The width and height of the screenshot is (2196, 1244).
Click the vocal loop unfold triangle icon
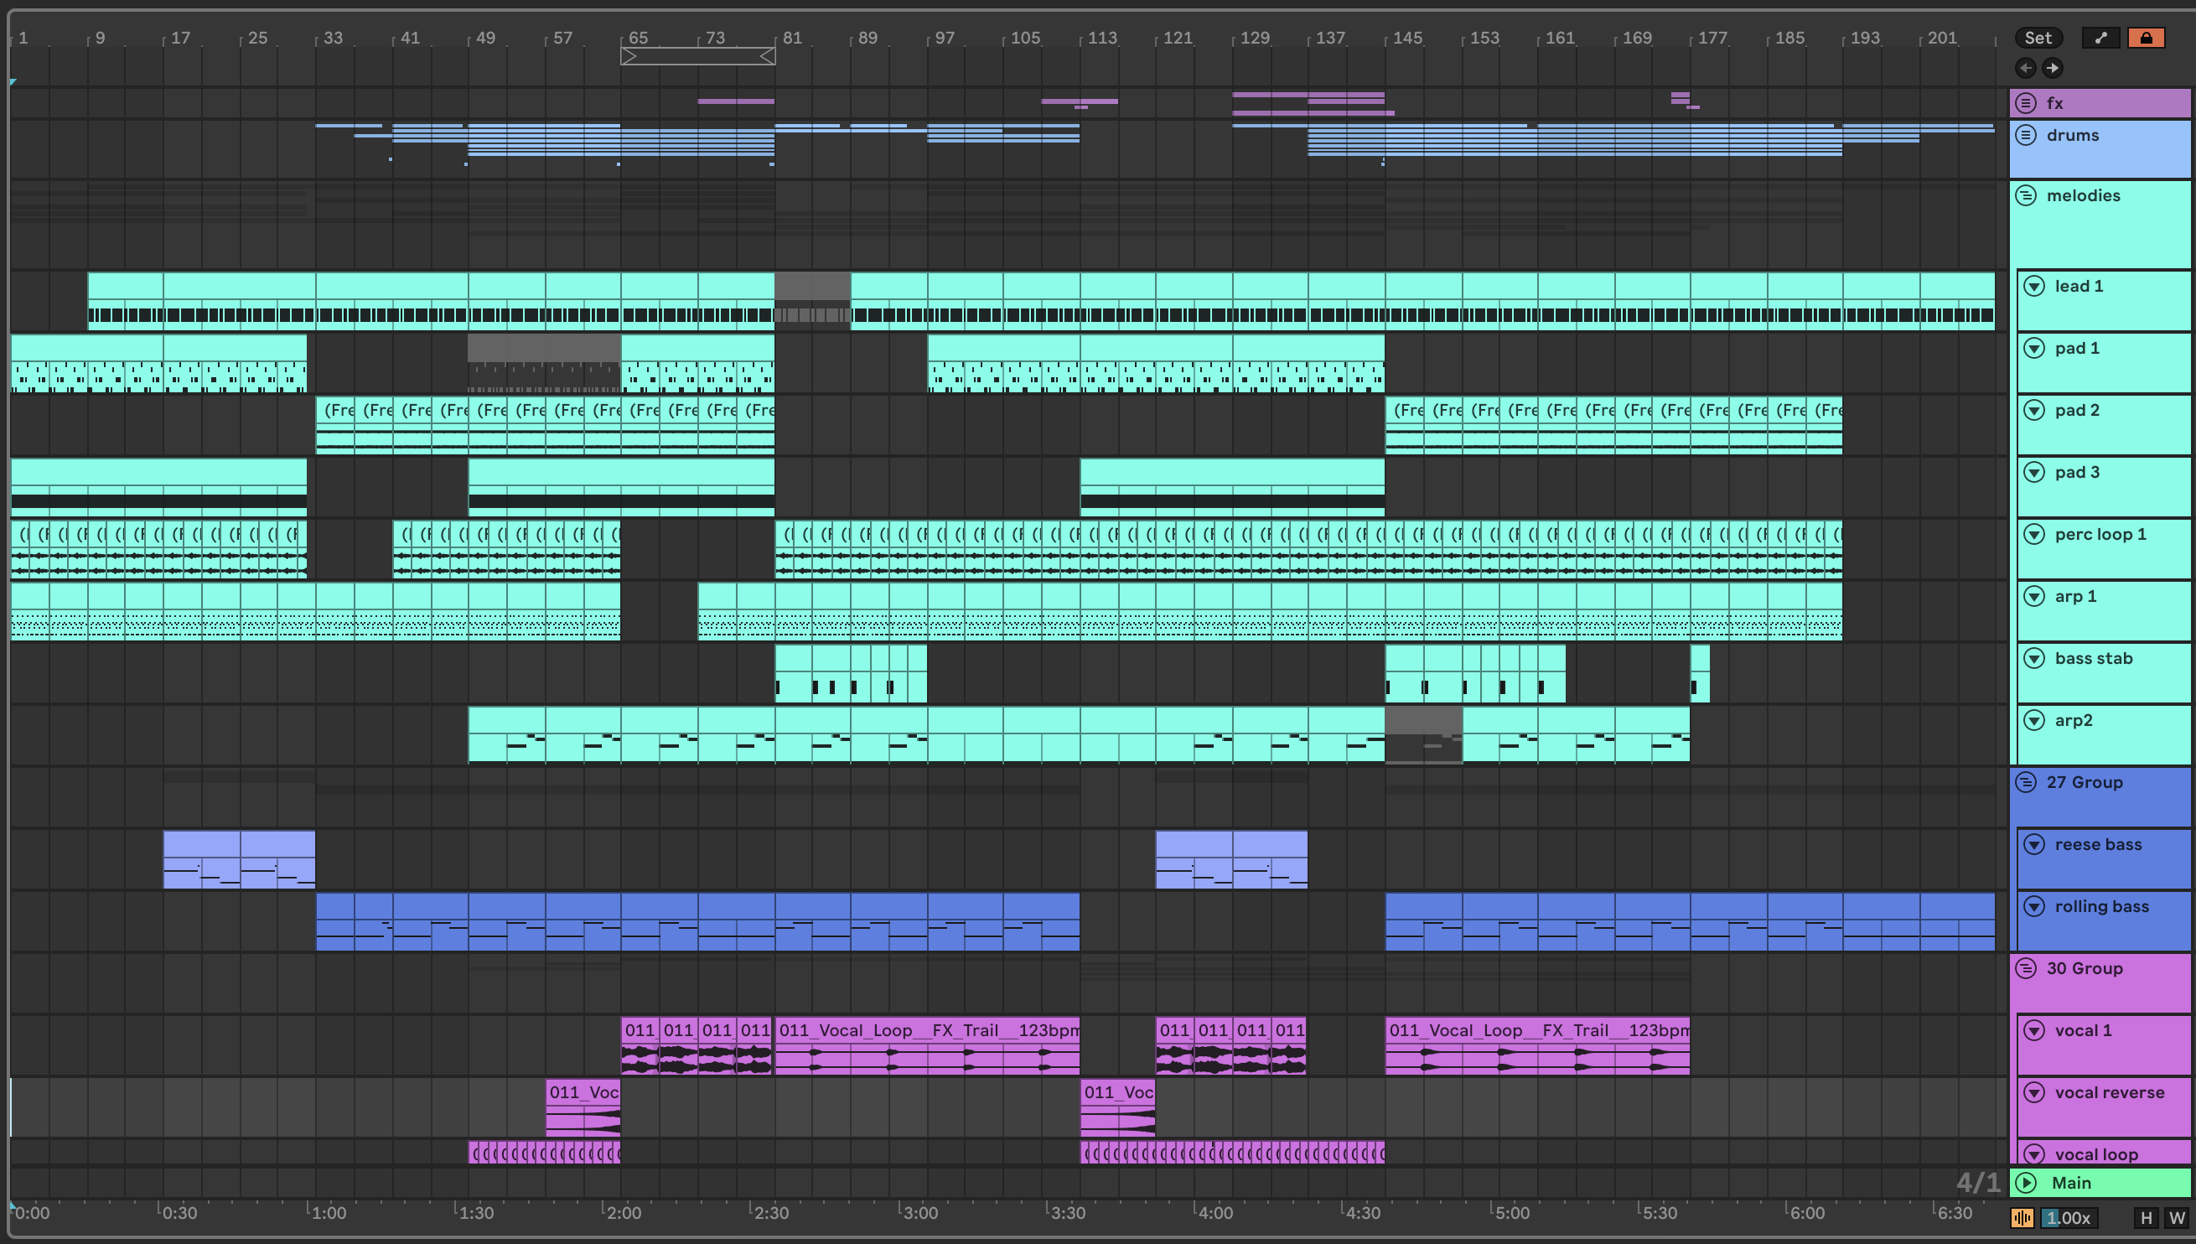click(2034, 1153)
